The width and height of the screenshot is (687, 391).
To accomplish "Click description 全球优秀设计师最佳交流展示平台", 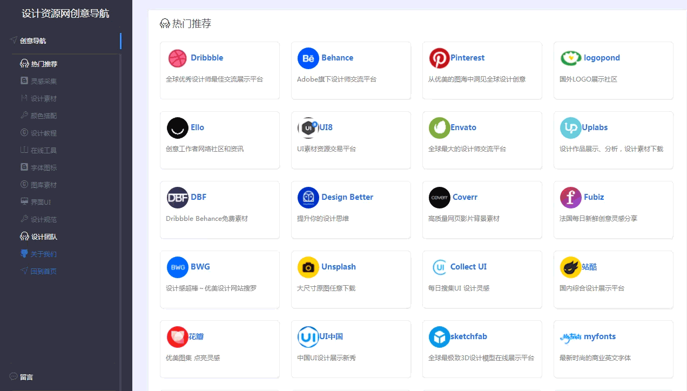I will [x=214, y=79].
